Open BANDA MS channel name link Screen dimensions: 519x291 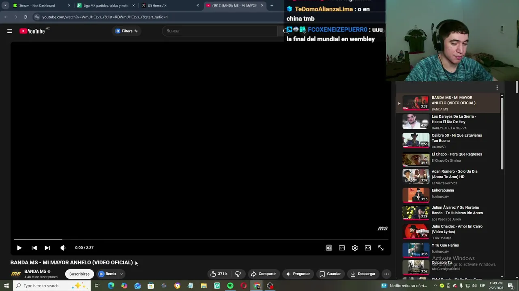(35, 272)
